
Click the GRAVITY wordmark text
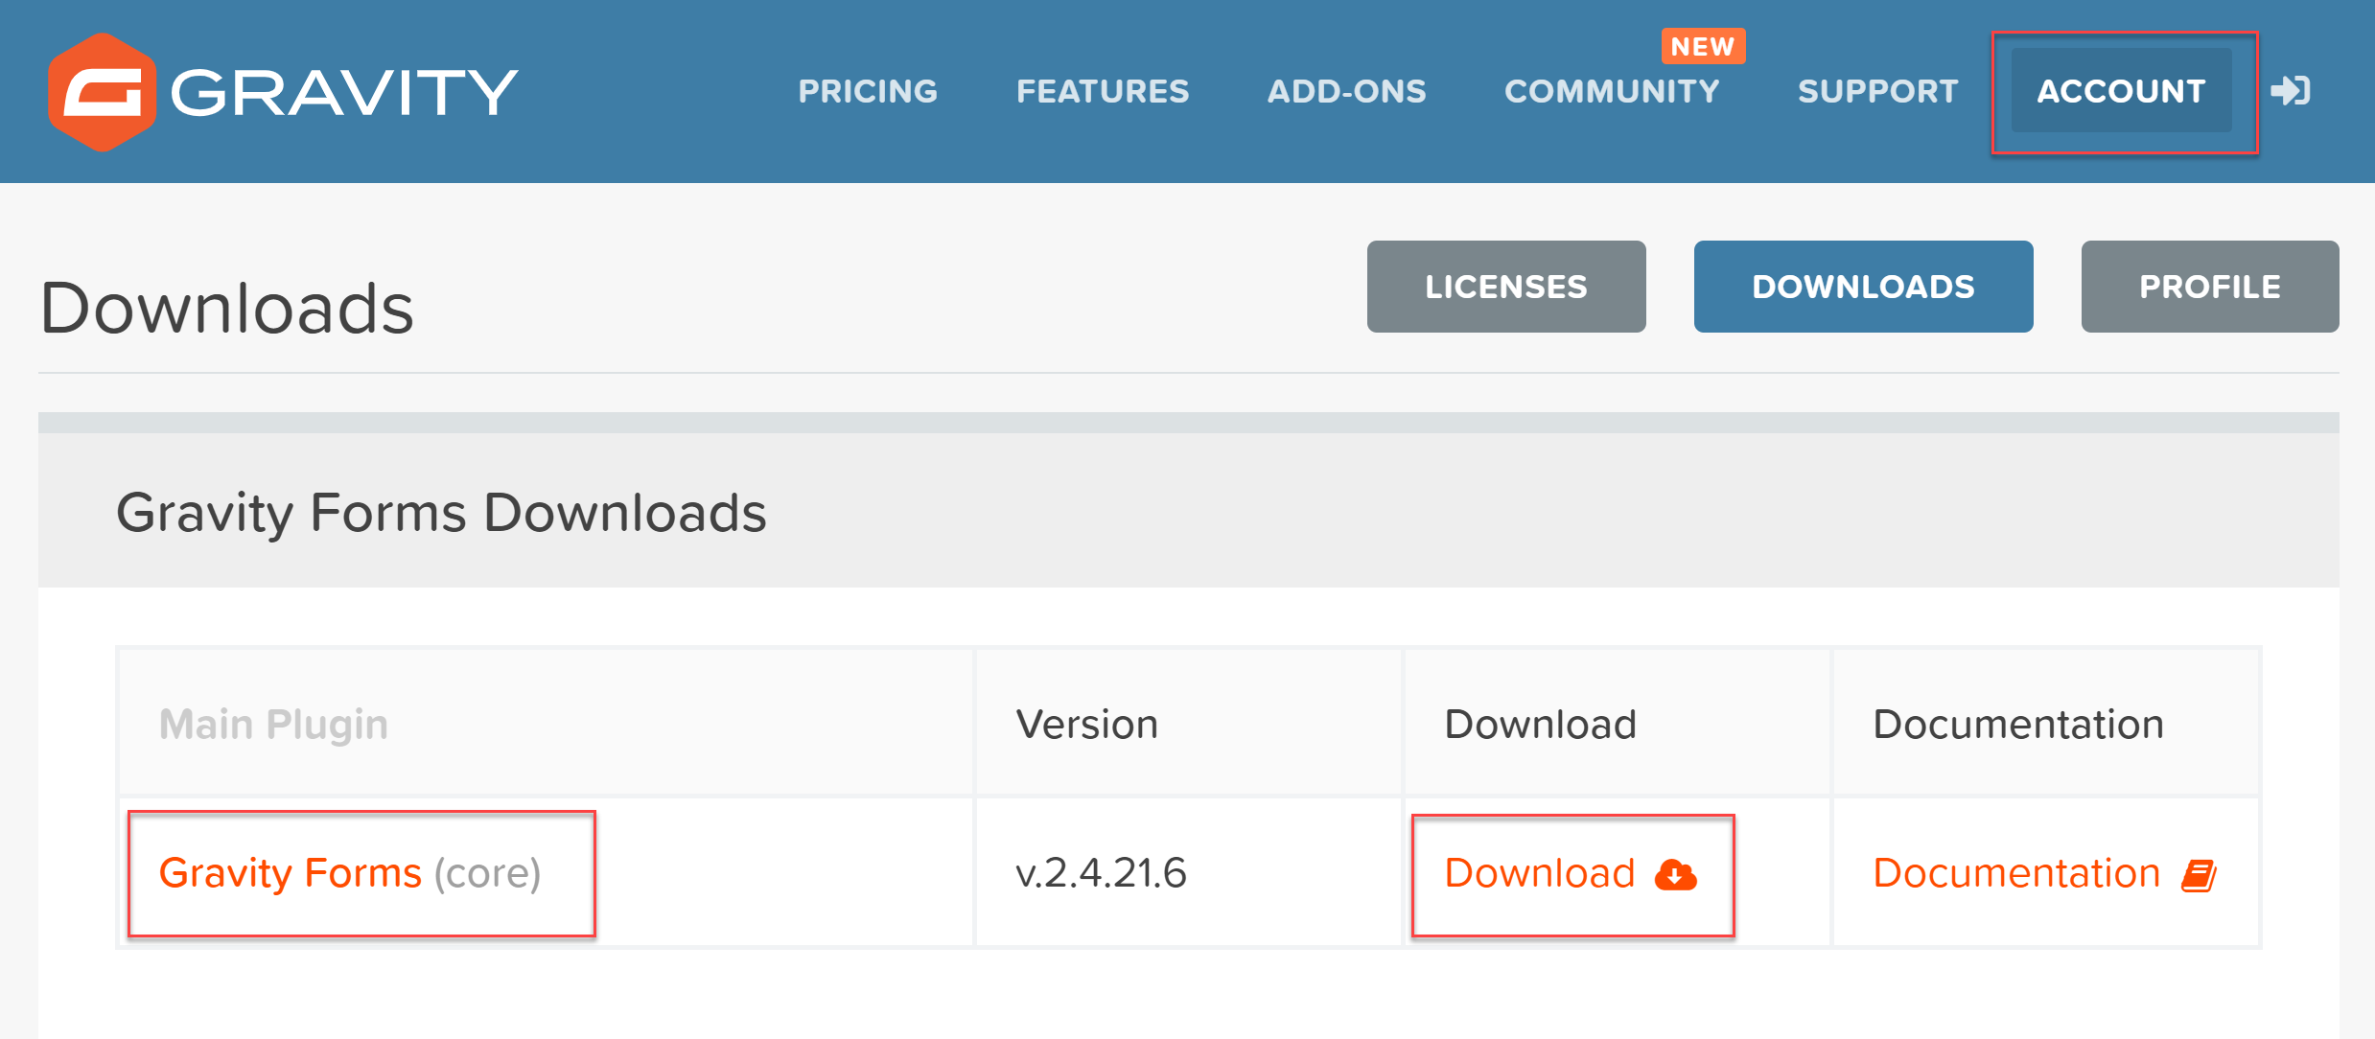tap(344, 93)
